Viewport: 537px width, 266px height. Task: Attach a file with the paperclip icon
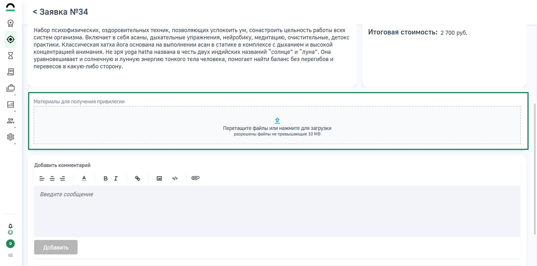click(195, 178)
